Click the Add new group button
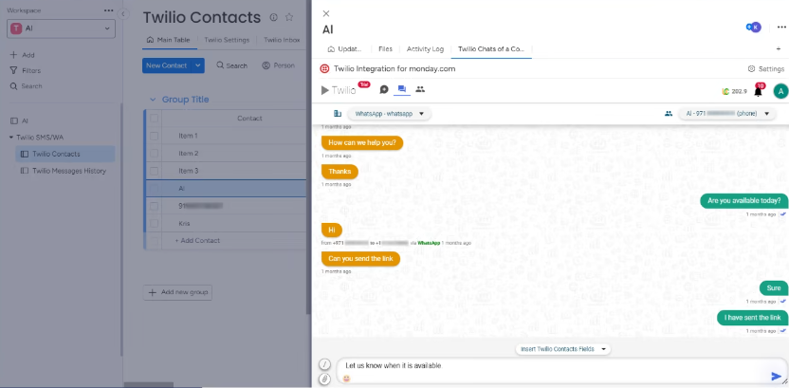 pyautogui.click(x=177, y=292)
